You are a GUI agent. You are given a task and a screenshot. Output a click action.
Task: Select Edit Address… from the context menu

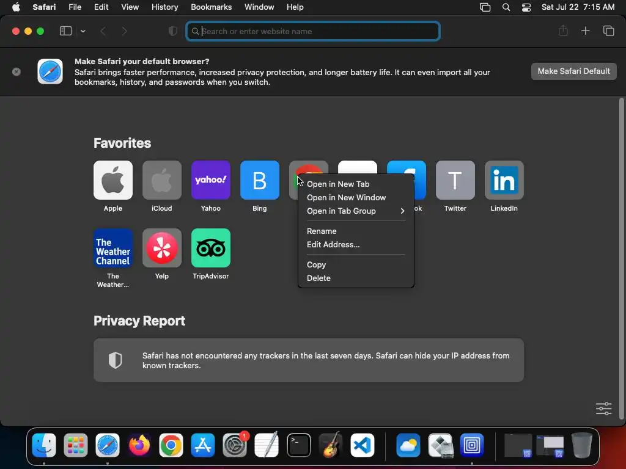pos(356,244)
